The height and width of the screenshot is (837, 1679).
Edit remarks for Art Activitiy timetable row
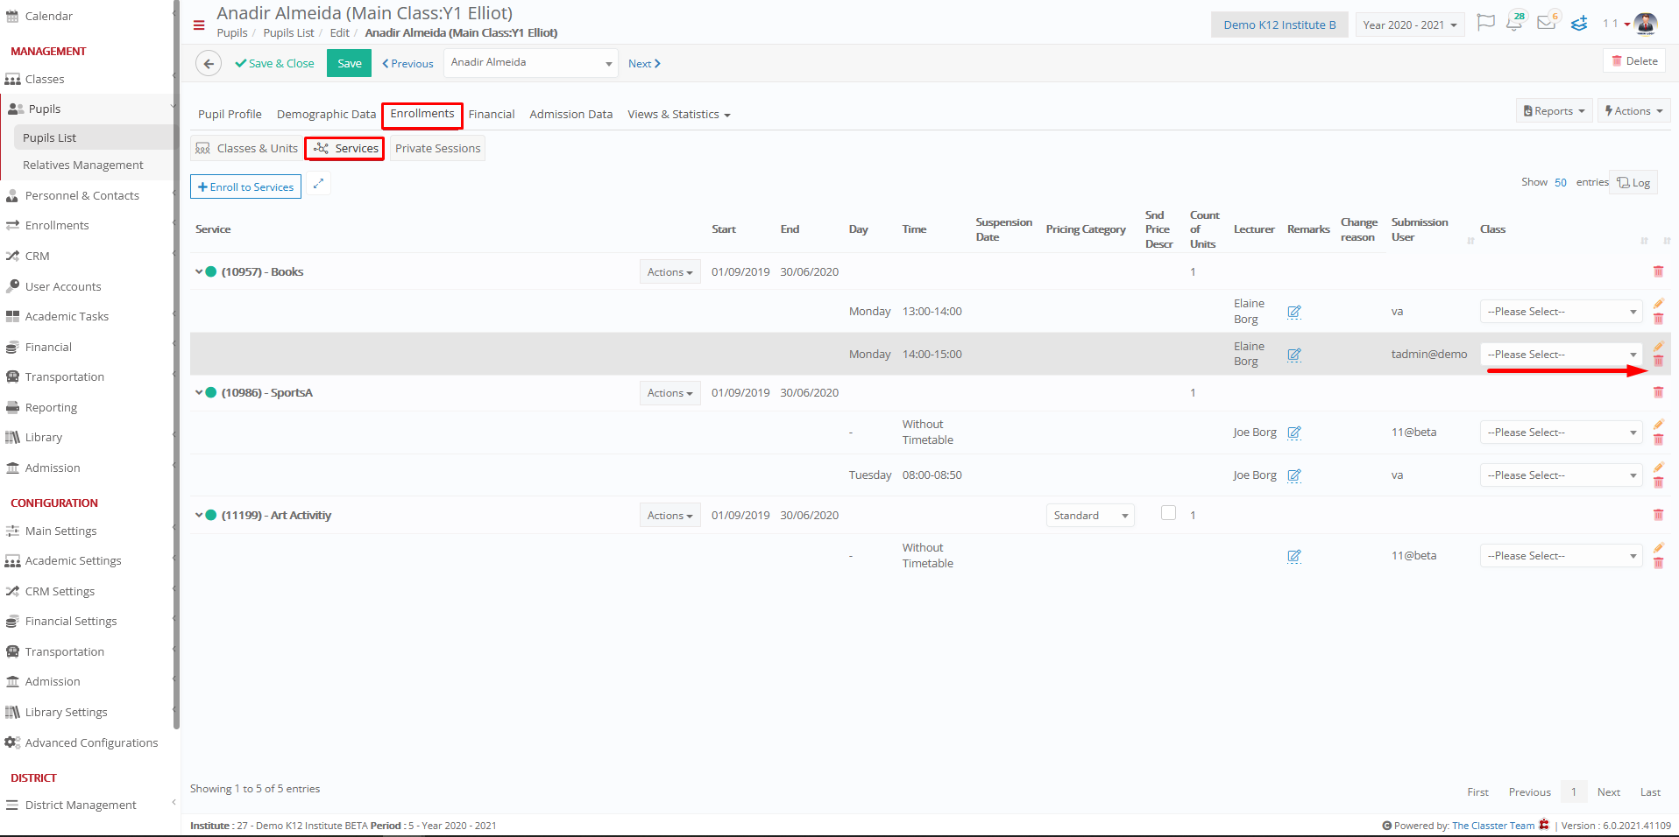1294,556
